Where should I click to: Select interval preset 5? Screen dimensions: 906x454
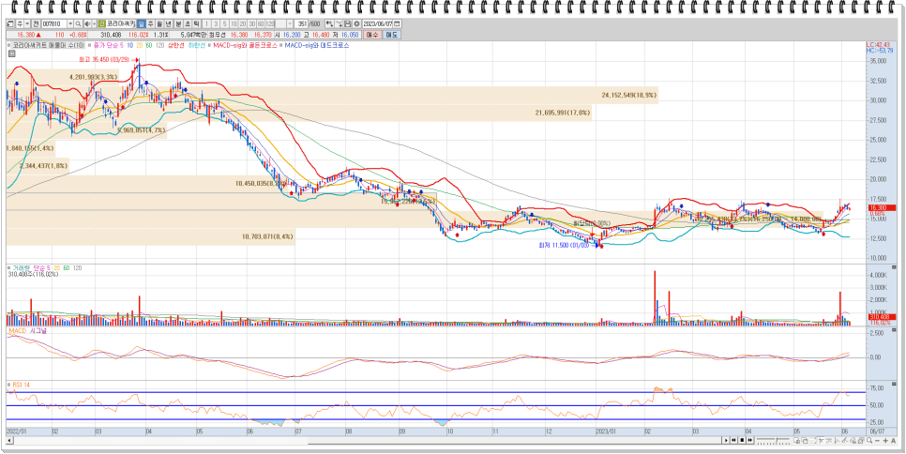coord(225,23)
